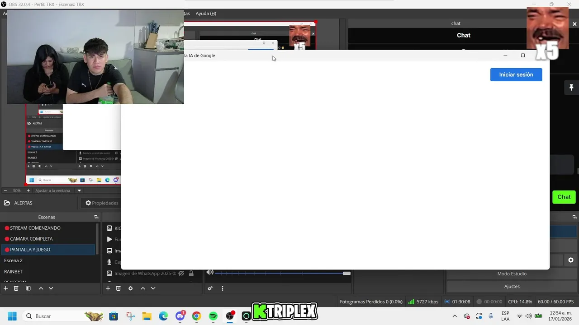Add a new scene with the plus icon in Escenas
The width and height of the screenshot is (579, 325).
click(x=6, y=288)
